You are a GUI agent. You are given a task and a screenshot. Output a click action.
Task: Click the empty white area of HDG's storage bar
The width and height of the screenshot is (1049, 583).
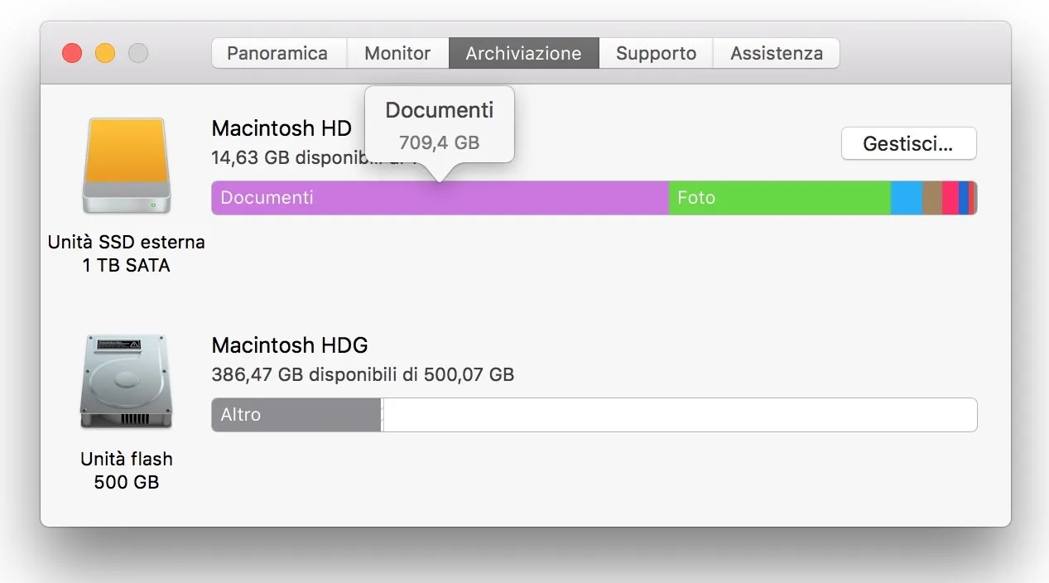pyautogui.click(x=679, y=414)
